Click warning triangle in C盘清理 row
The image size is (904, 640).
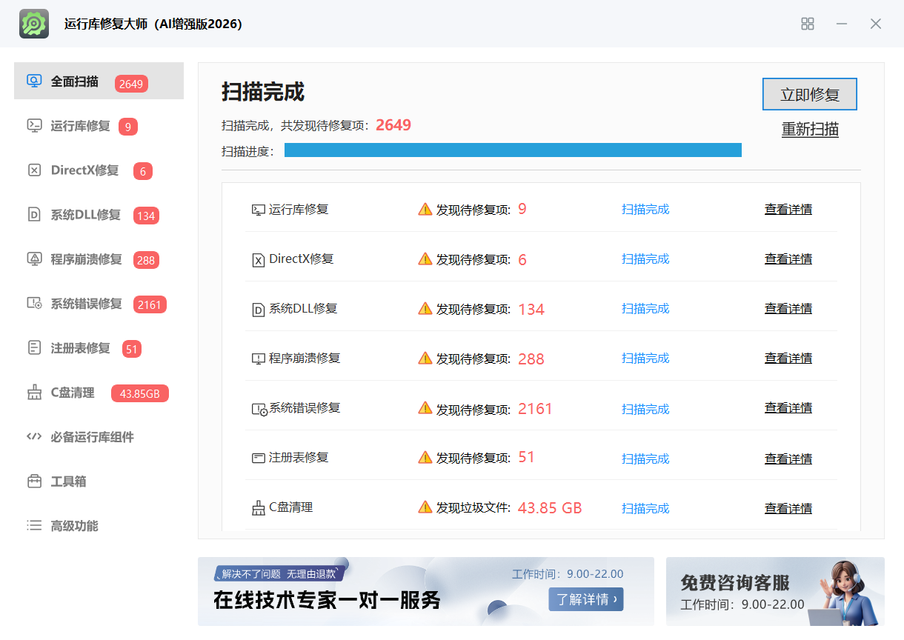[425, 507]
